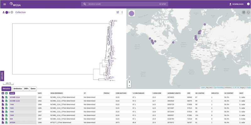The image size is (251, 125).
Task: Open the Downloads menu
Action: pyautogui.click(x=236, y=4)
